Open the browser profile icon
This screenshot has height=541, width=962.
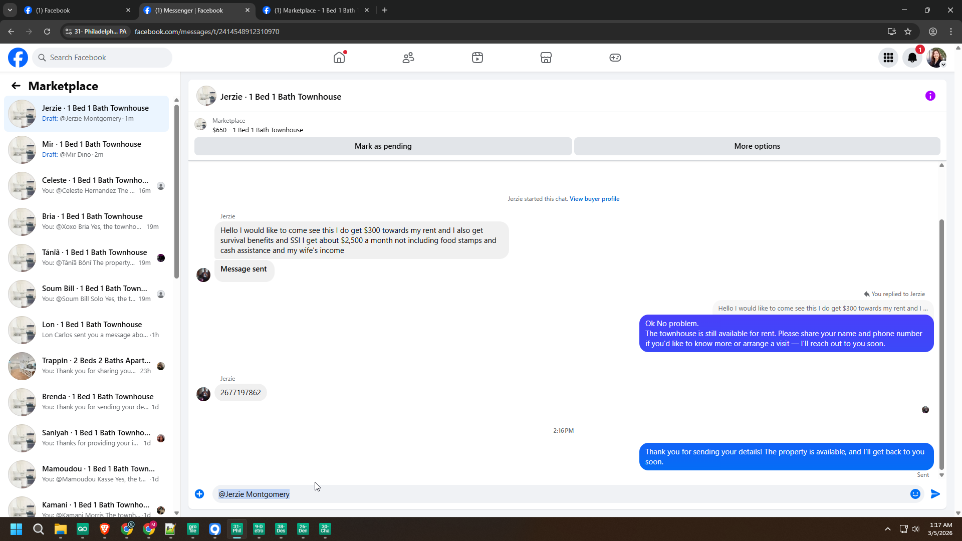coord(933,32)
